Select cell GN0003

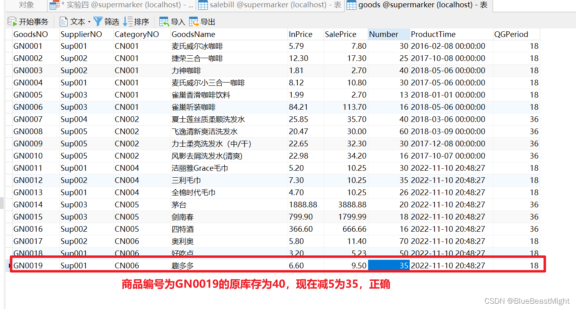point(36,70)
